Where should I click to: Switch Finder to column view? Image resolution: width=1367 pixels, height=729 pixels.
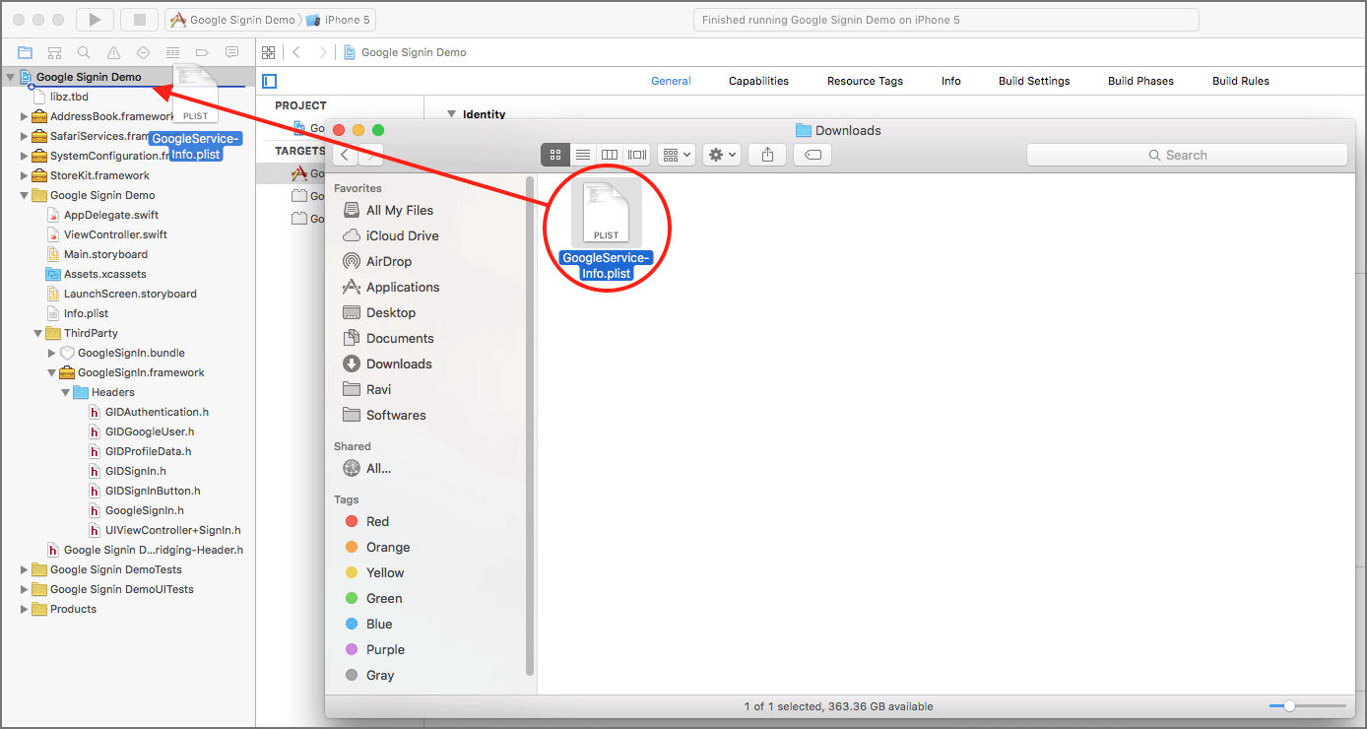point(609,154)
